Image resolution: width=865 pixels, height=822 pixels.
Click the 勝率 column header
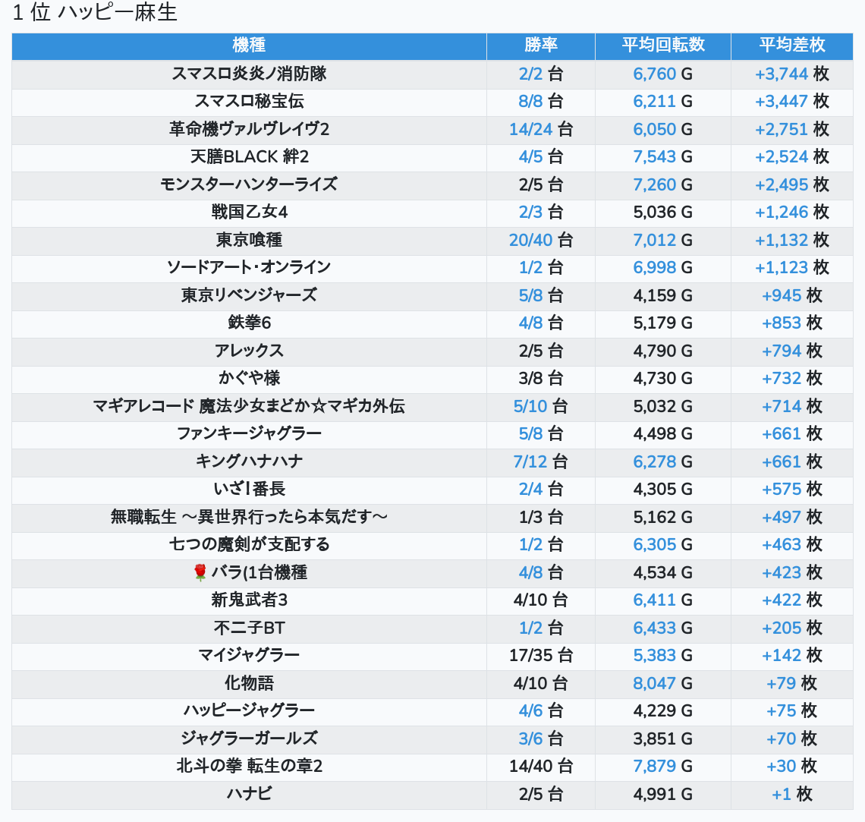pos(540,46)
